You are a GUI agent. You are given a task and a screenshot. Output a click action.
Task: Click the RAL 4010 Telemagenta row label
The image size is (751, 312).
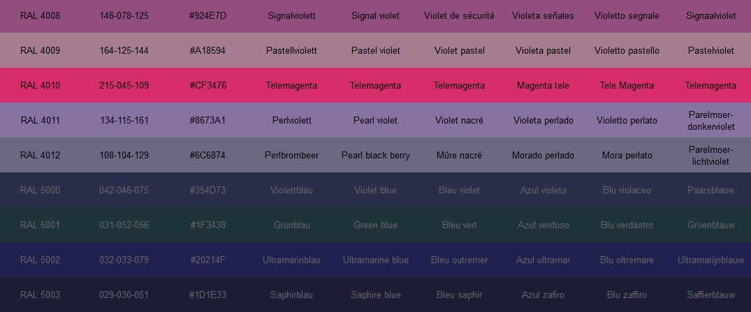(40, 85)
